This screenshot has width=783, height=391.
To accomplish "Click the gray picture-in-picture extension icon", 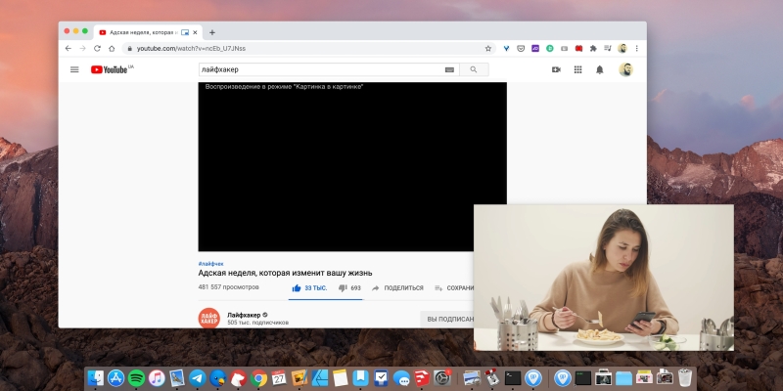I will point(565,48).
